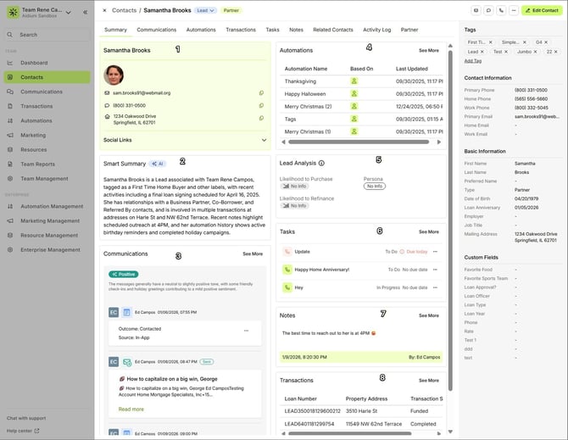Expand the Social Links section
Screen dimensions: 568x440
coord(264,140)
